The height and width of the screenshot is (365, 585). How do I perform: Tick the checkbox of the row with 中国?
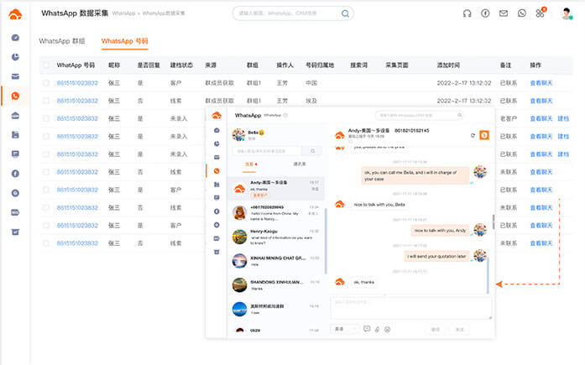pyautogui.click(x=46, y=83)
